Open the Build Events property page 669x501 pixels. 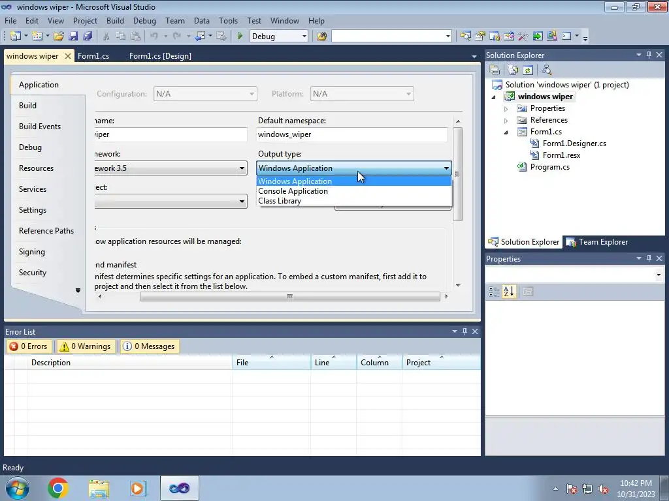(x=40, y=126)
